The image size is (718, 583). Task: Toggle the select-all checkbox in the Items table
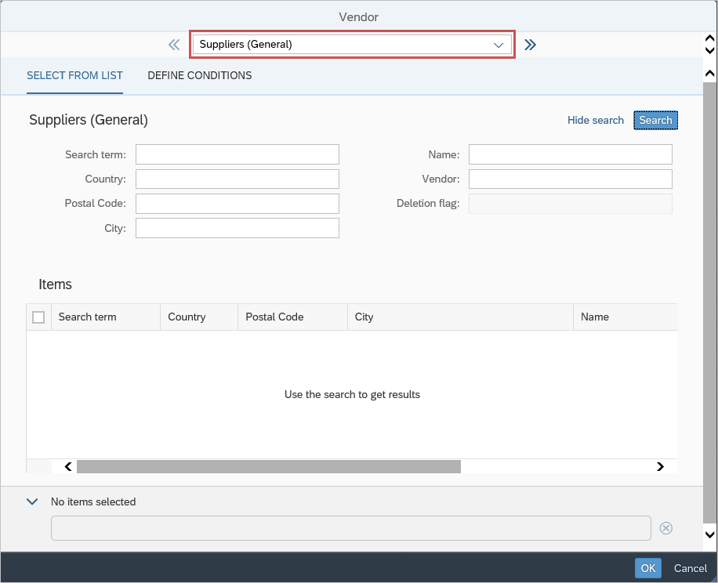(38, 317)
